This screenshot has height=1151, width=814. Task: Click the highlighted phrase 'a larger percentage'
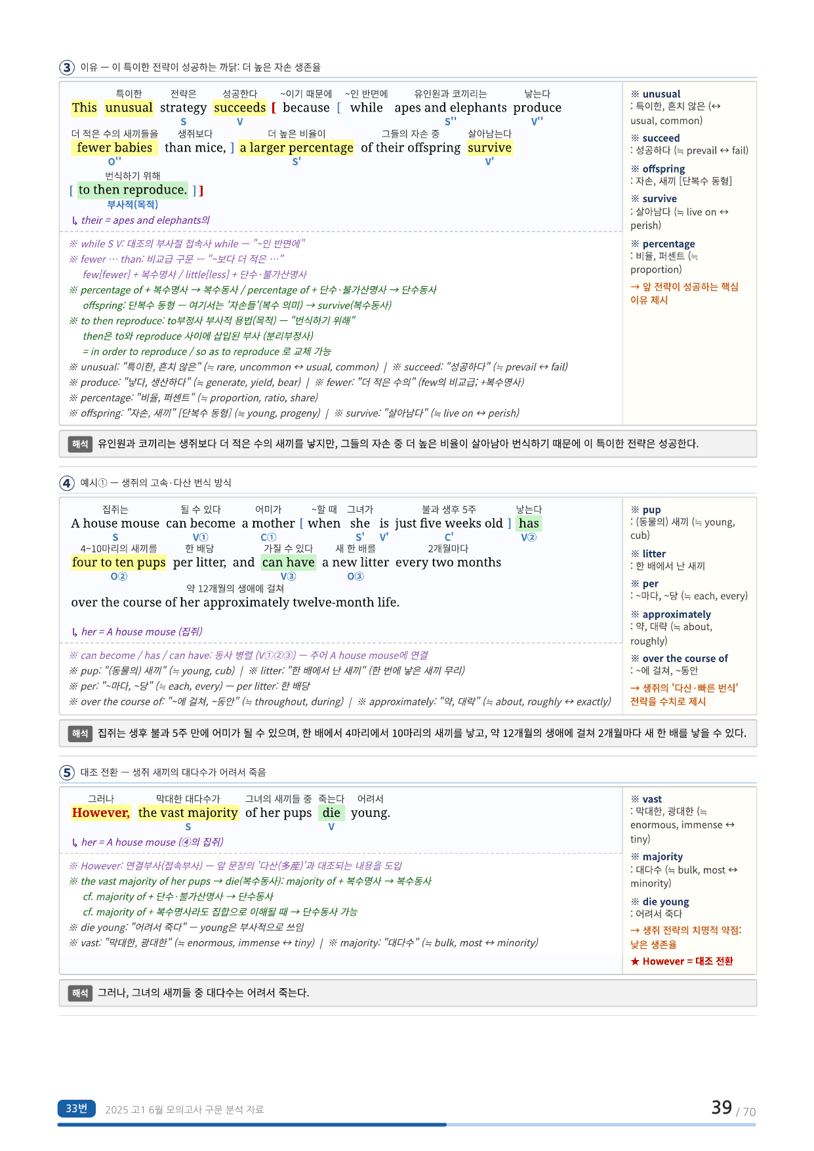(x=296, y=148)
